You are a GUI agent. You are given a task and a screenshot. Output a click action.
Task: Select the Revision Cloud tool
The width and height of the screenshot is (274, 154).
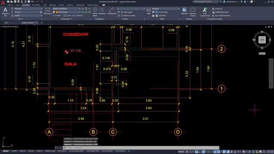(193, 12)
